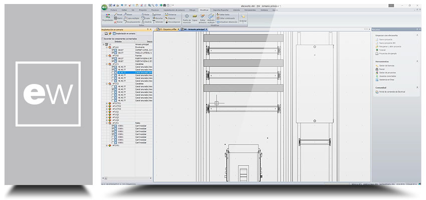Expand the =F1-CTO1 tree node
426x200 pixels.
(107, 103)
